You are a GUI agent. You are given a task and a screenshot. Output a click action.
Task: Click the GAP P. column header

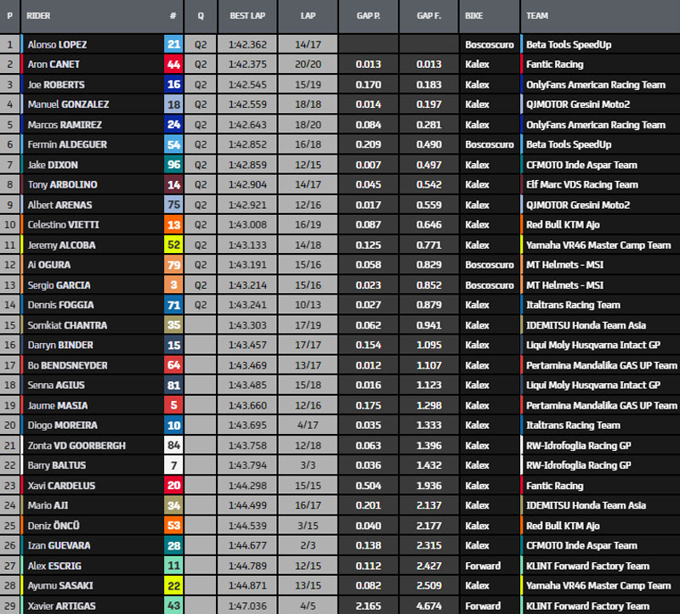point(368,15)
